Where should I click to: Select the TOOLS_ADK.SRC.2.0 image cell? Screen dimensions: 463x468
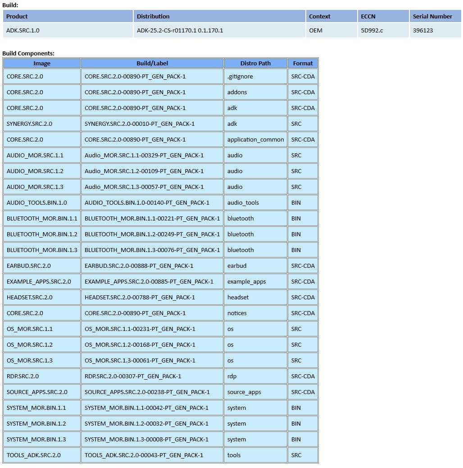tap(33, 455)
